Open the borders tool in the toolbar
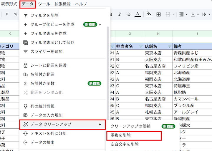 pos(158,14)
